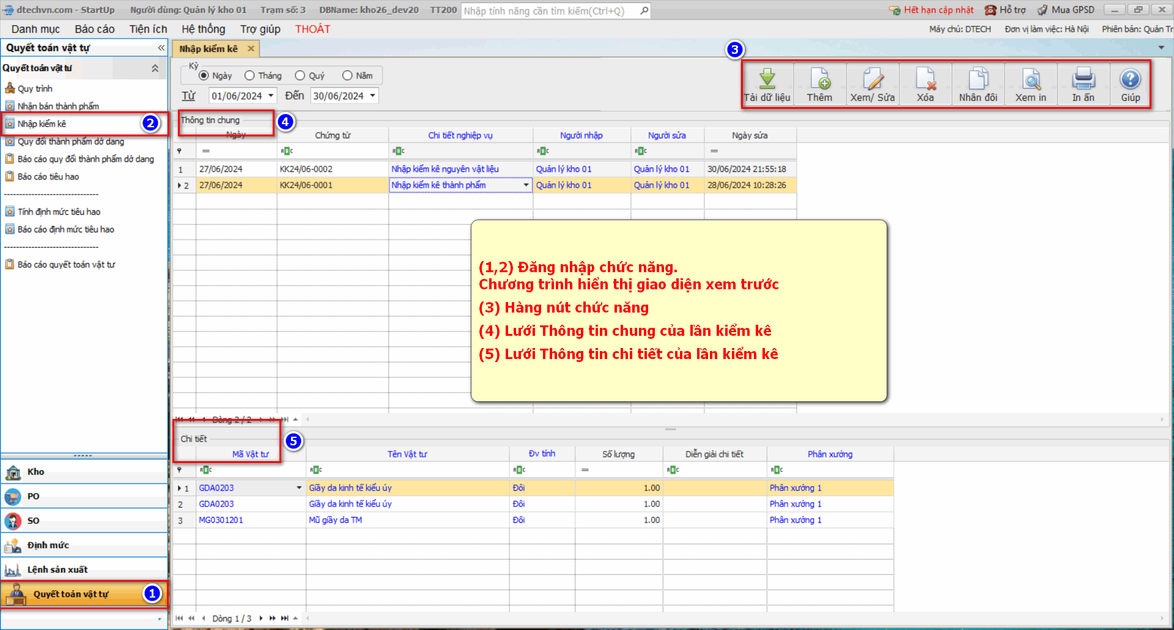Open the Hệ thống menu

pyautogui.click(x=203, y=29)
